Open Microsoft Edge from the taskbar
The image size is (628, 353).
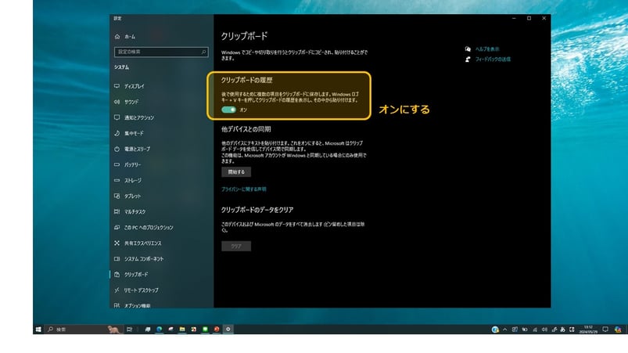[x=160, y=330]
